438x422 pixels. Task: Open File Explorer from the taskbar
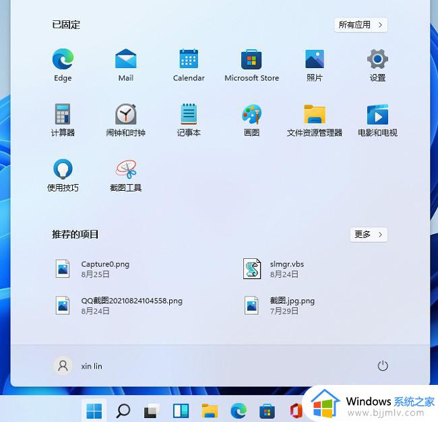210,411
